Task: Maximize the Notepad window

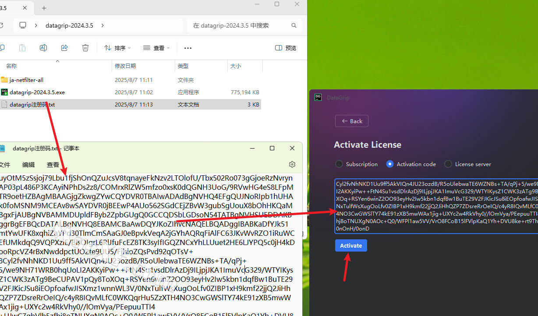Action: click(x=272, y=149)
